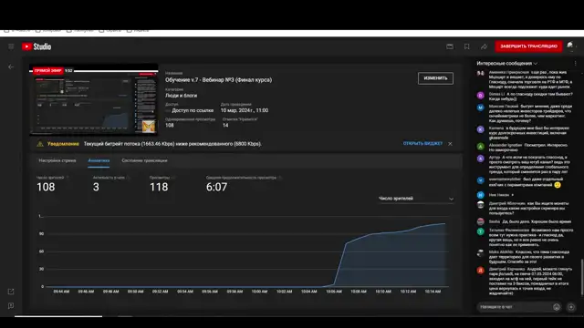This screenshot has height=328, width=584.
Task: Click likes count 14
Action: [225, 126]
